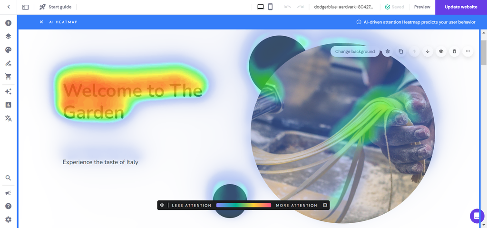Open the AI tools sparkle icon
The image size is (487, 228).
[9, 91]
